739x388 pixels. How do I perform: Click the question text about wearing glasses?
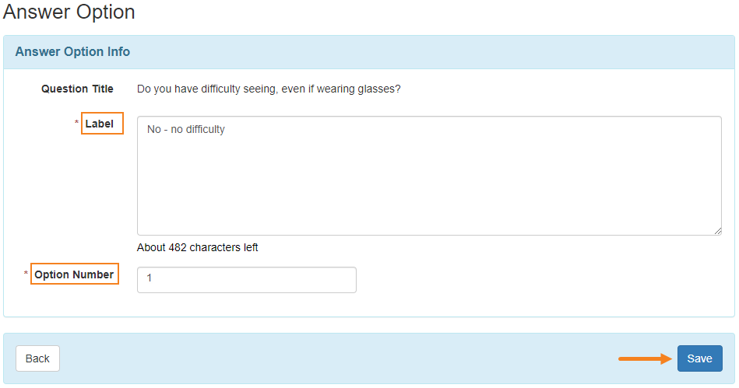point(269,89)
